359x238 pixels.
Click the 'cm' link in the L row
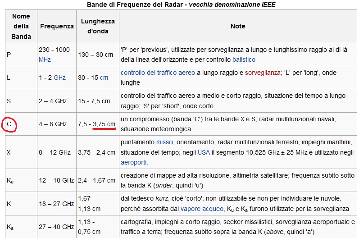[104, 78]
